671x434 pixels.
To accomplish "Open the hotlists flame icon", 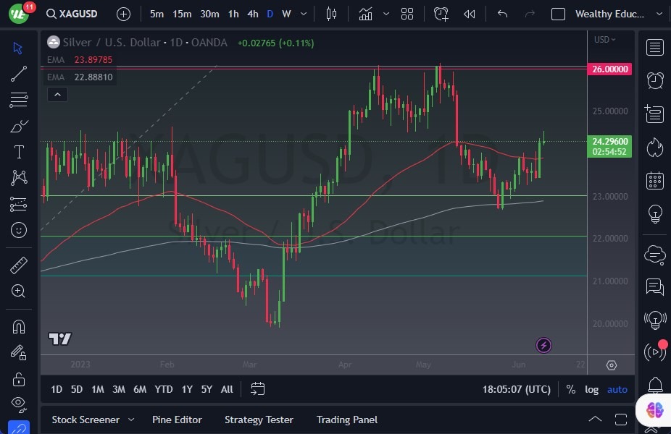I will pyautogui.click(x=655, y=148).
